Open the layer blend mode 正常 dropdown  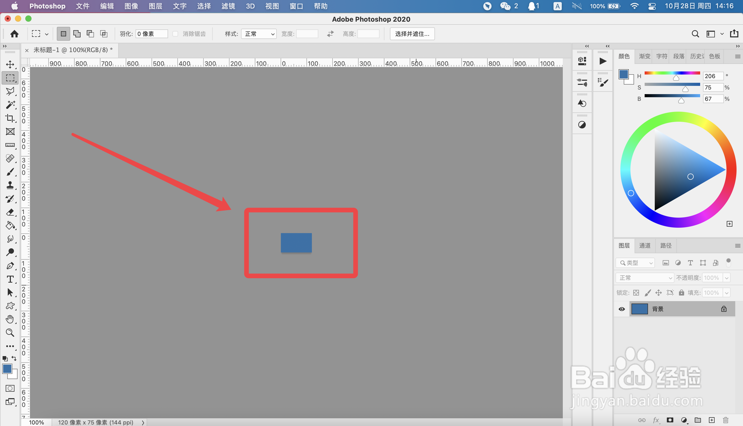point(645,278)
